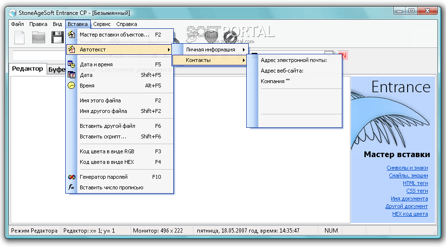The height and width of the screenshot is (247, 446).
Task: Click the red EN language indicator
Action: (343, 55)
